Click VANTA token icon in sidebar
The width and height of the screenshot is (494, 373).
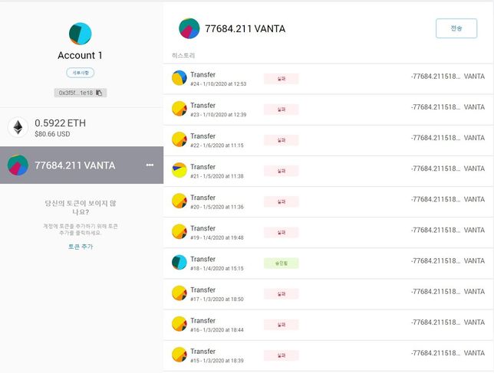18,165
